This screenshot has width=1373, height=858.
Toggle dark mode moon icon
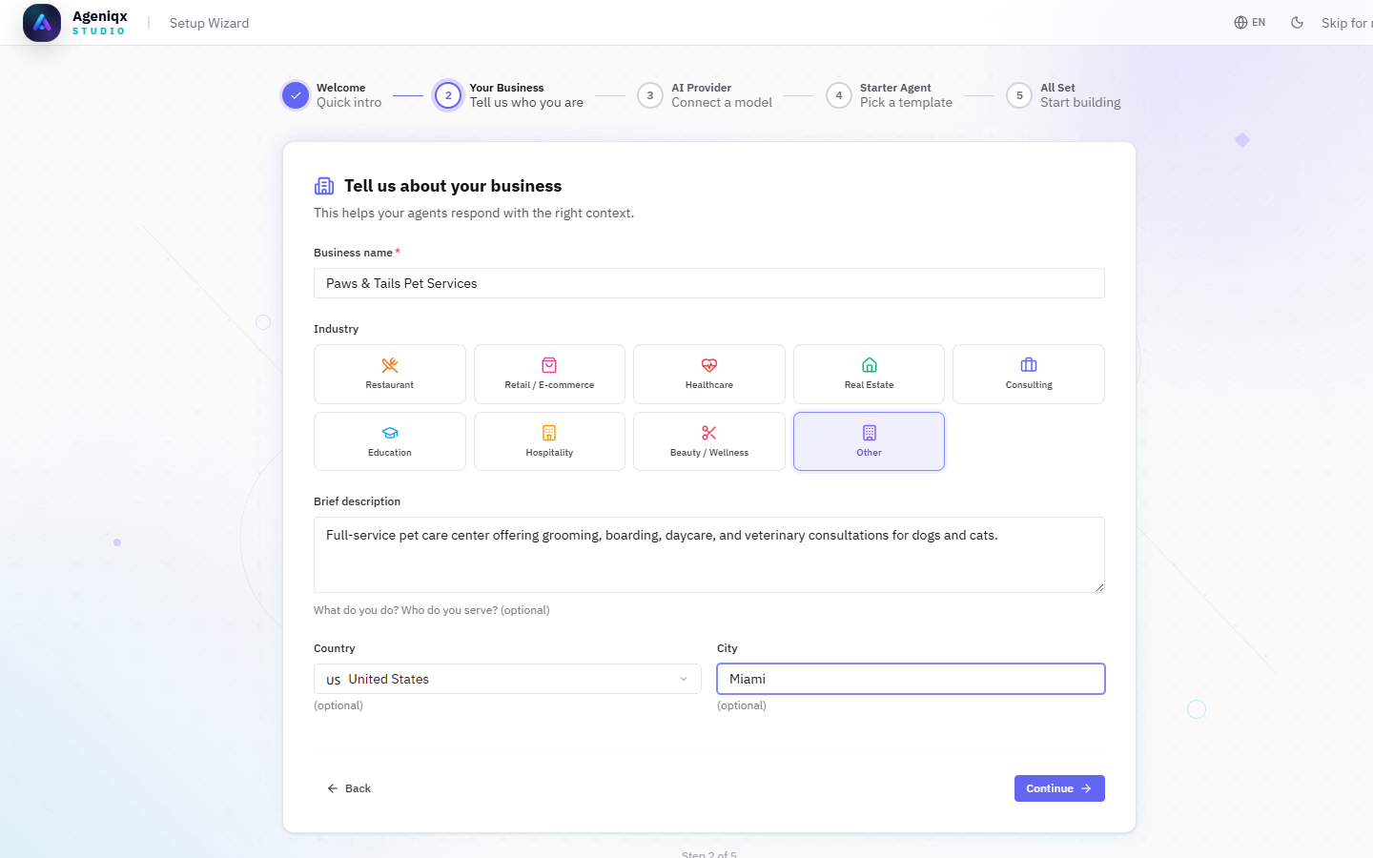coord(1297,23)
